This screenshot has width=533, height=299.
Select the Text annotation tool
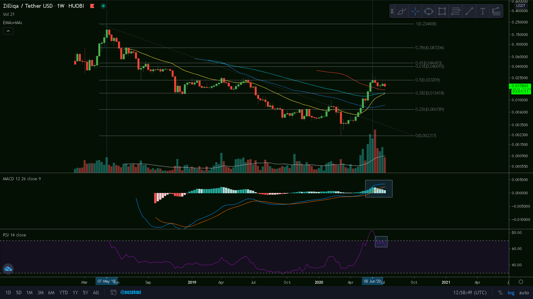point(482,11)
